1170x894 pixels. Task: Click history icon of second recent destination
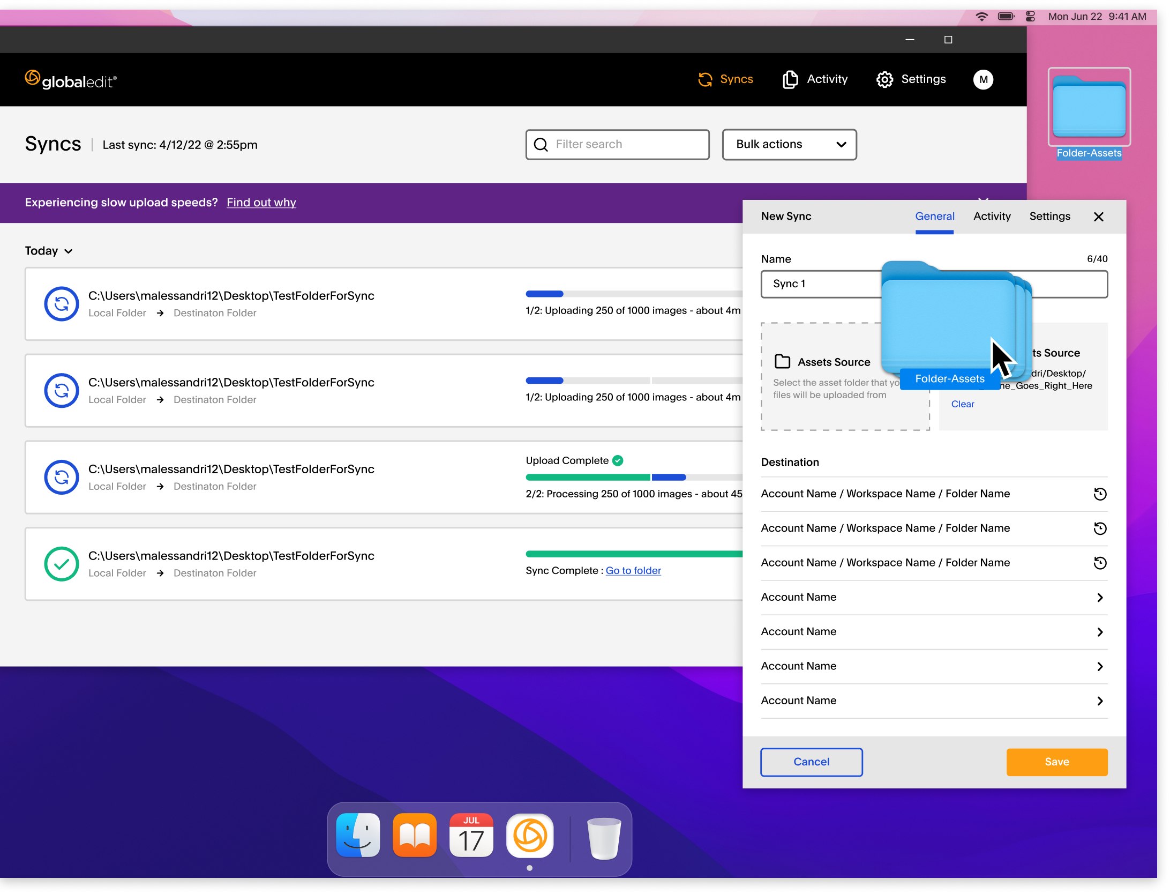click(1099, 528)
